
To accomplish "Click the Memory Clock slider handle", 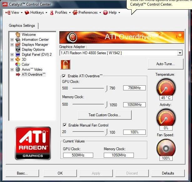I will pos(106,105).
